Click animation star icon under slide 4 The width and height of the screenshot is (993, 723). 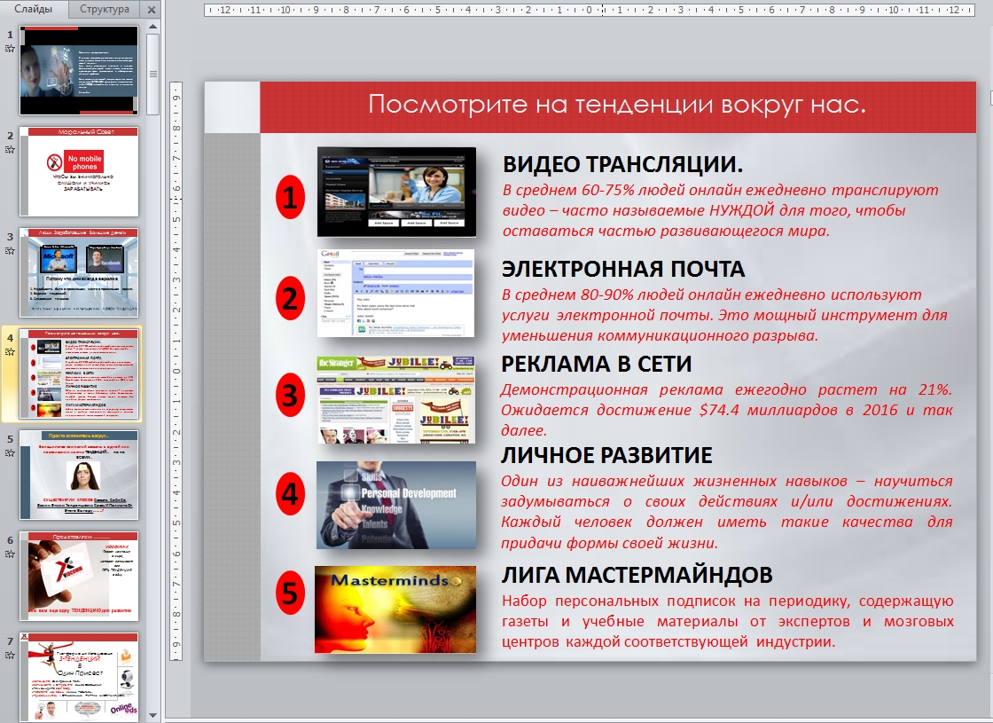10,352
